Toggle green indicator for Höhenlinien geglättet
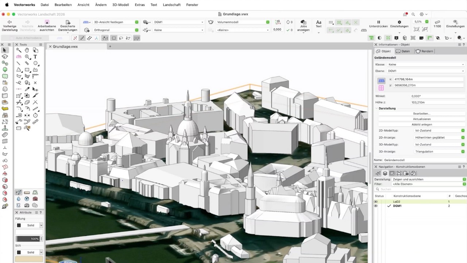Viewport: 467px width, 263px height. tap(463, 137)
